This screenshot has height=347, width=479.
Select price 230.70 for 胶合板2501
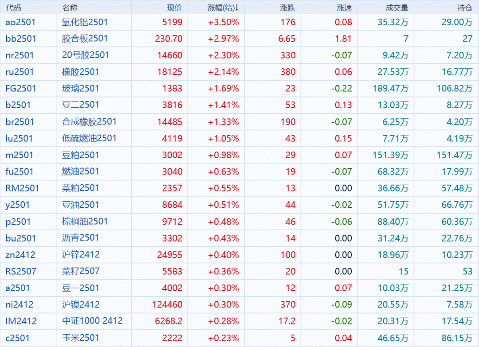coord(169,39)
